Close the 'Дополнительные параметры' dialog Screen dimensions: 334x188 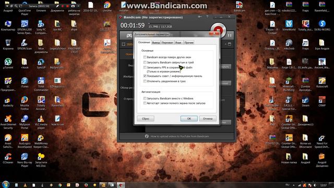coord(214,33)
